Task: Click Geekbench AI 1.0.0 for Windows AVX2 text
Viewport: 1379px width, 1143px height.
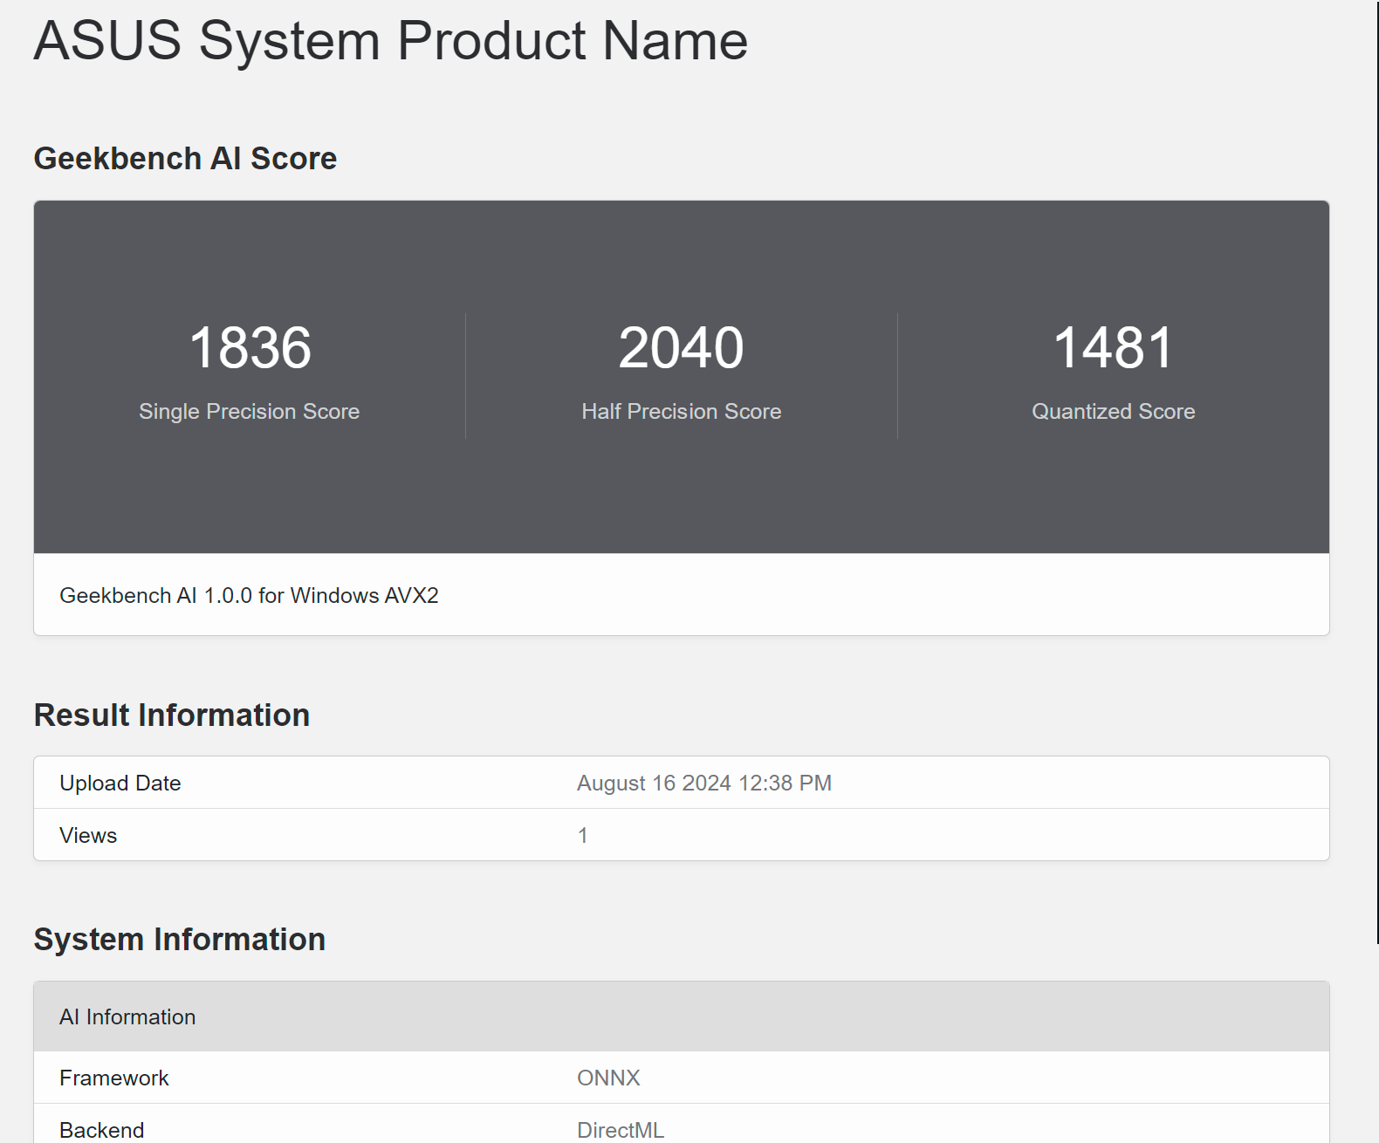Action: click(x=249, y=595)
